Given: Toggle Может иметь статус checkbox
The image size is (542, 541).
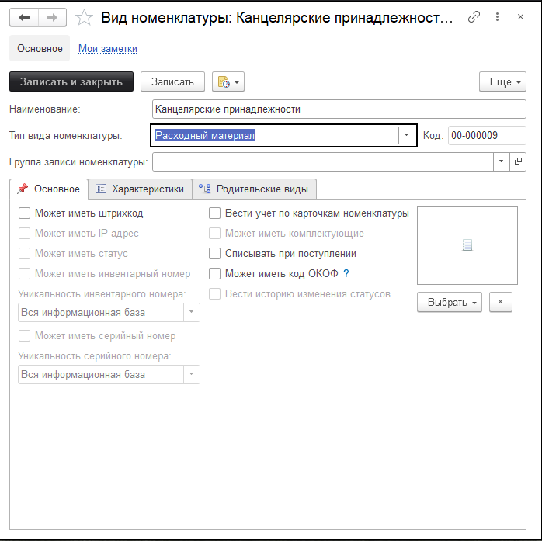Looking at the screenshot, I should point(24,253).
